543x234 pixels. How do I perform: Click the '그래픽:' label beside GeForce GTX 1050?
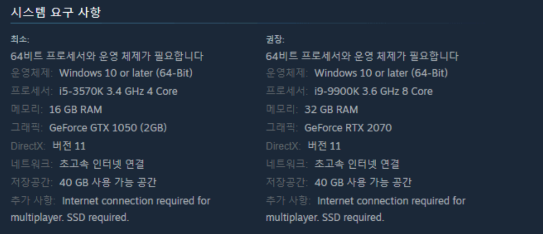click(x=27, y=128)
